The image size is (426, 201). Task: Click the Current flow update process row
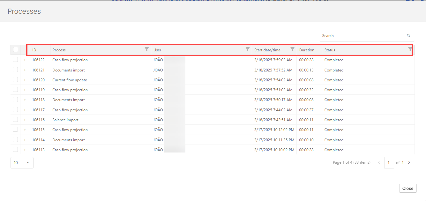70,80
